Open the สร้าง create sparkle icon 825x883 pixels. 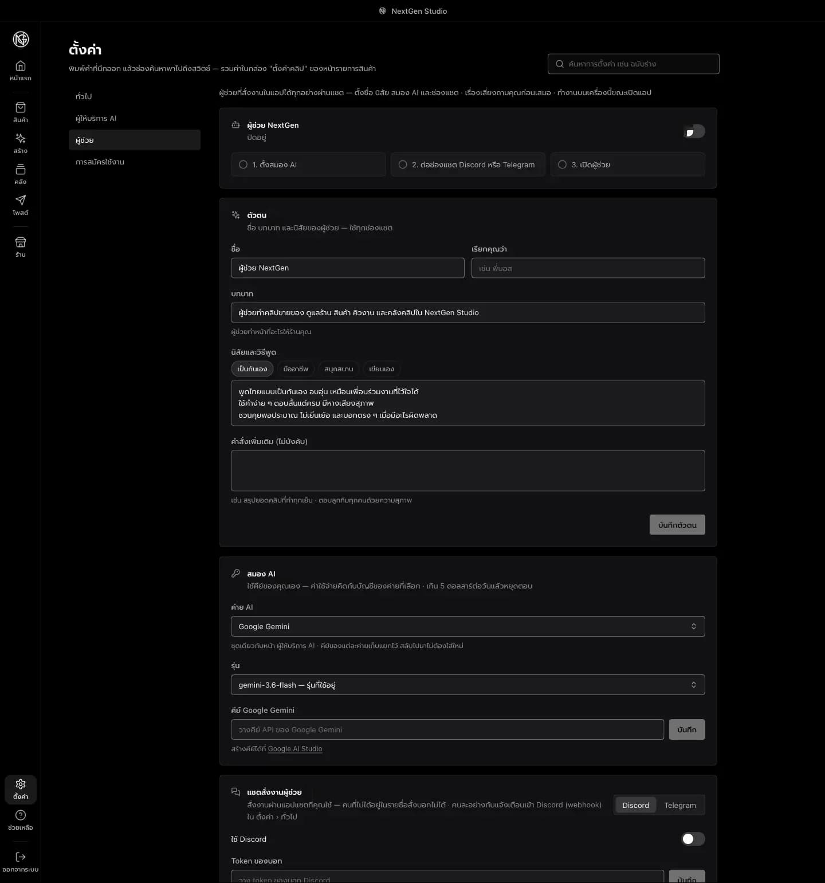click(x=21, y=138)
